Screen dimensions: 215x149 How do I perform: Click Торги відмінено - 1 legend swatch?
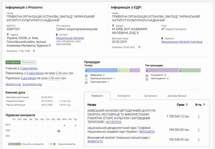86,83
